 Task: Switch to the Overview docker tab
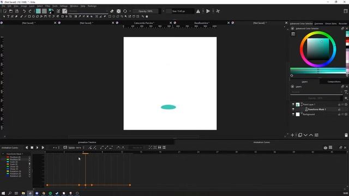coord(318,23)
